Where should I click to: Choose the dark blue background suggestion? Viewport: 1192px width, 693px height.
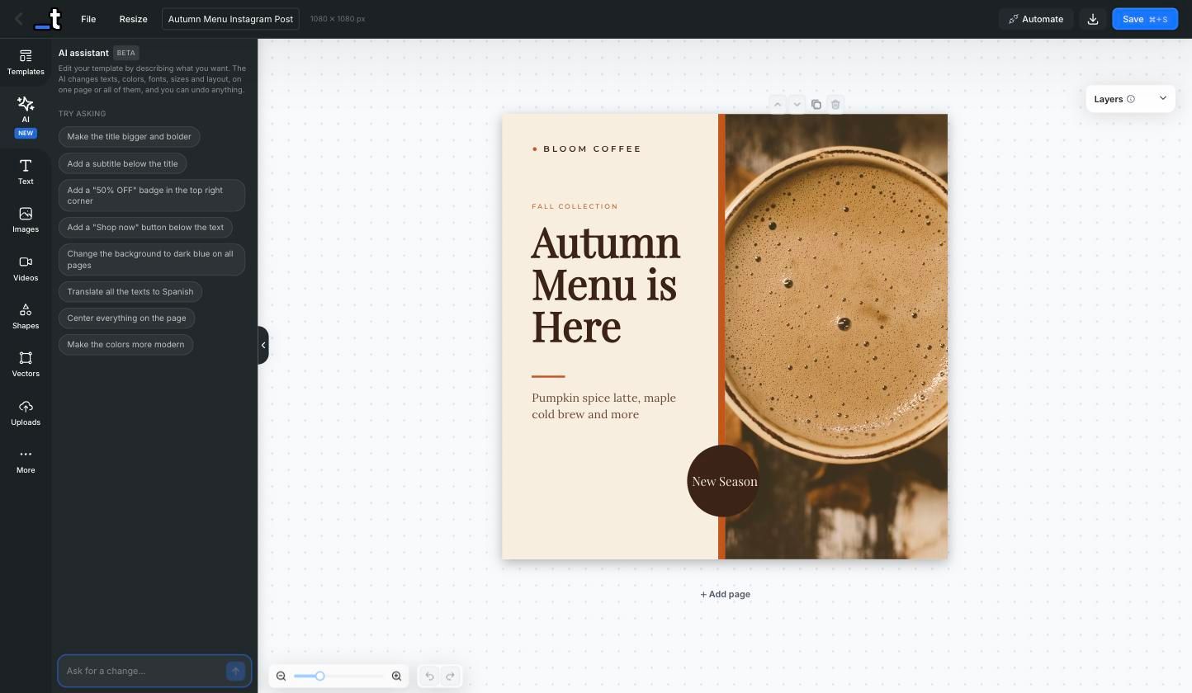pos(152,259)
